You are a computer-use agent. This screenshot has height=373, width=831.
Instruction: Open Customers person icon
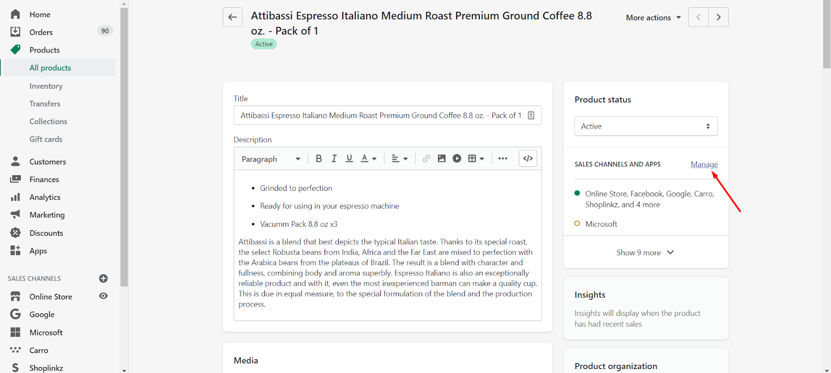tap(16, 161)
